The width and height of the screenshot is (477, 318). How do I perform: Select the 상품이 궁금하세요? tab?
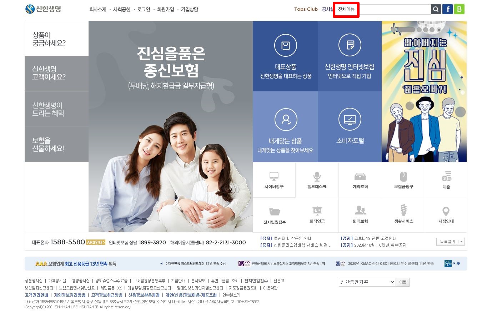56,39
